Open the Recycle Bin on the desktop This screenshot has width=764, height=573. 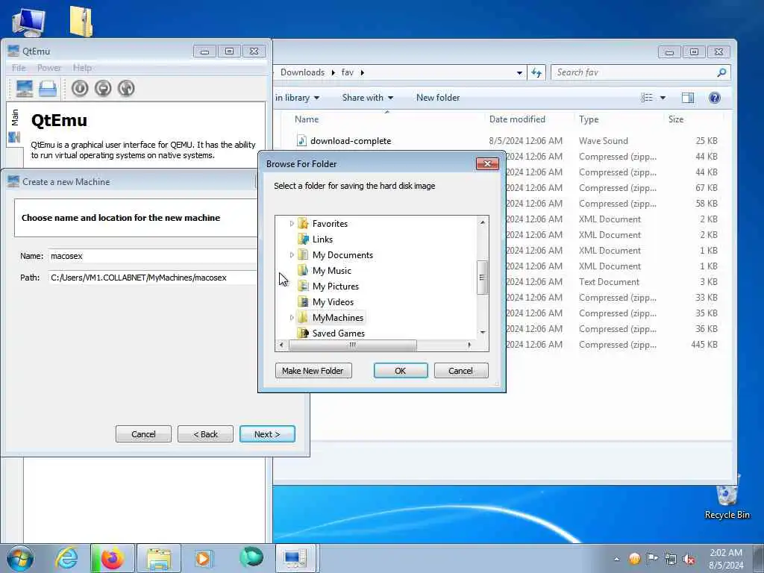tap(727, 498)
